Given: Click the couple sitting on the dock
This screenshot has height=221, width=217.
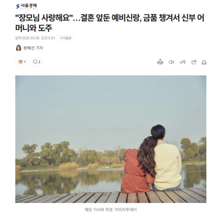Looking at the screenshot, I should click(151, 159).
